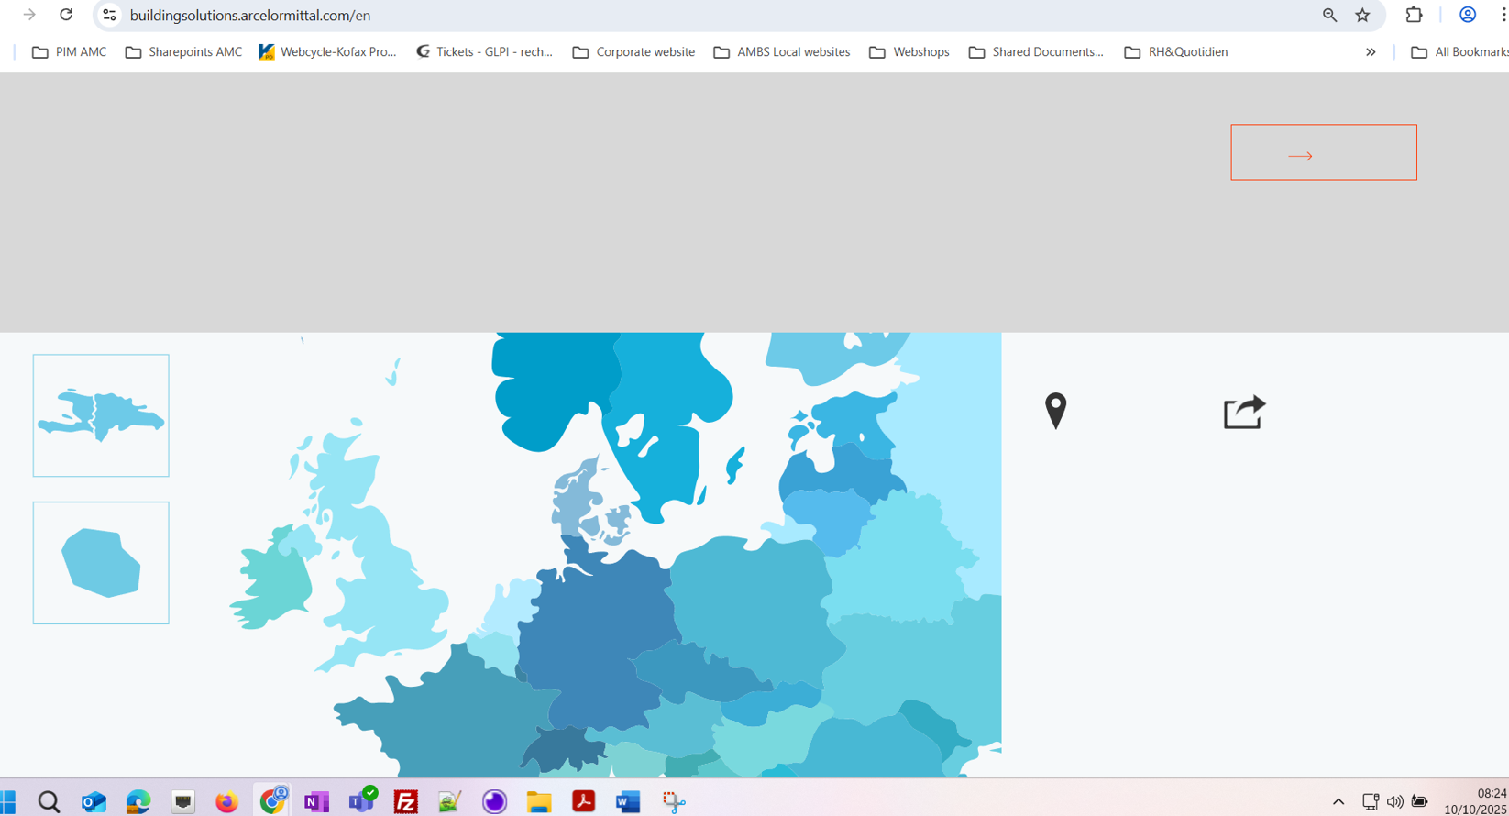Viewport: 1509px width, 816px height.
Task: Expand the hidden bookmarks chevron
Action: coord(1371,52)
